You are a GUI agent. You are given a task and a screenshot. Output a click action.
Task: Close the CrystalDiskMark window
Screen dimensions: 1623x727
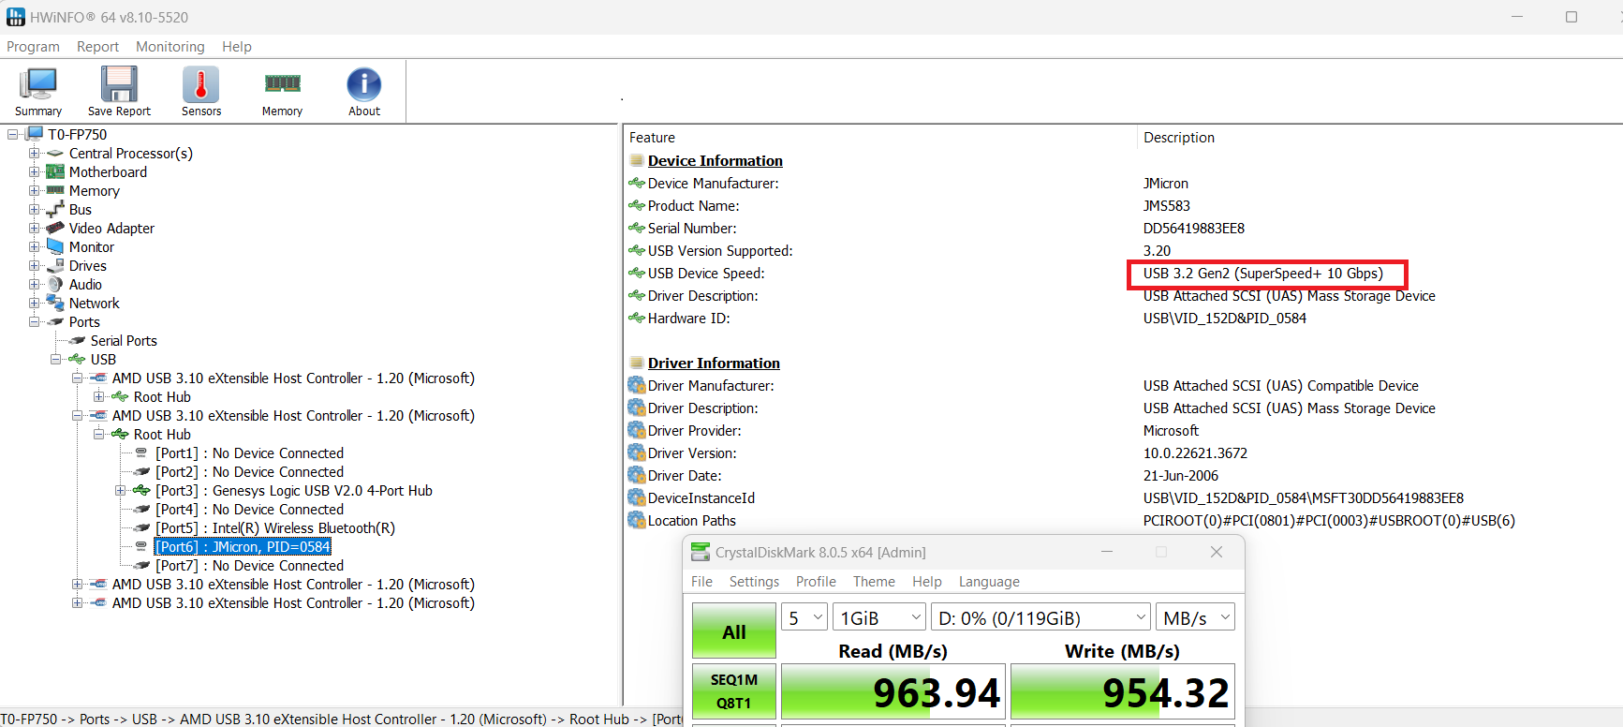pos(1217,552)
